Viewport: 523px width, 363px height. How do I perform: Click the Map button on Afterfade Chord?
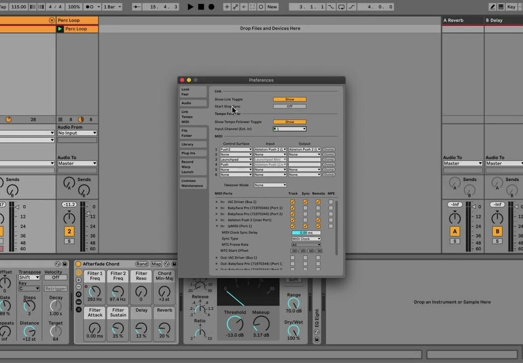click(156, 264)
